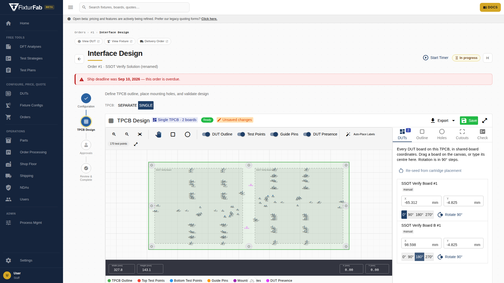Image resolution: width=504 pixels, height=283 pixels.
Task: Expand the TPCB Design panel fullscreen
Action: pos(485,121)
